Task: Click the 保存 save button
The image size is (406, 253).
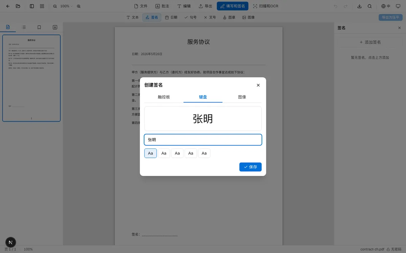Action: pyautogui.click(x=250, y=167)
